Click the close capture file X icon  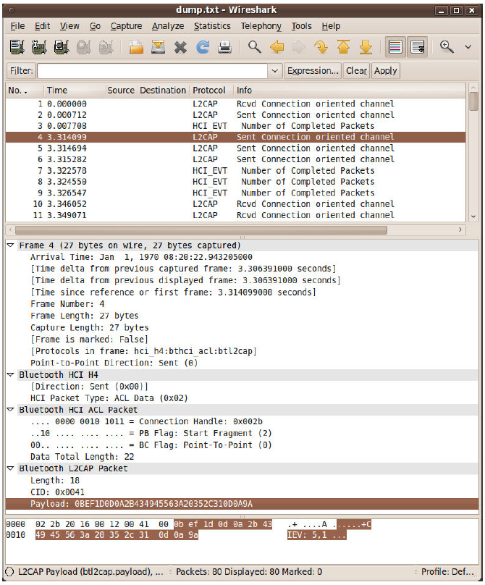point(180,48)
